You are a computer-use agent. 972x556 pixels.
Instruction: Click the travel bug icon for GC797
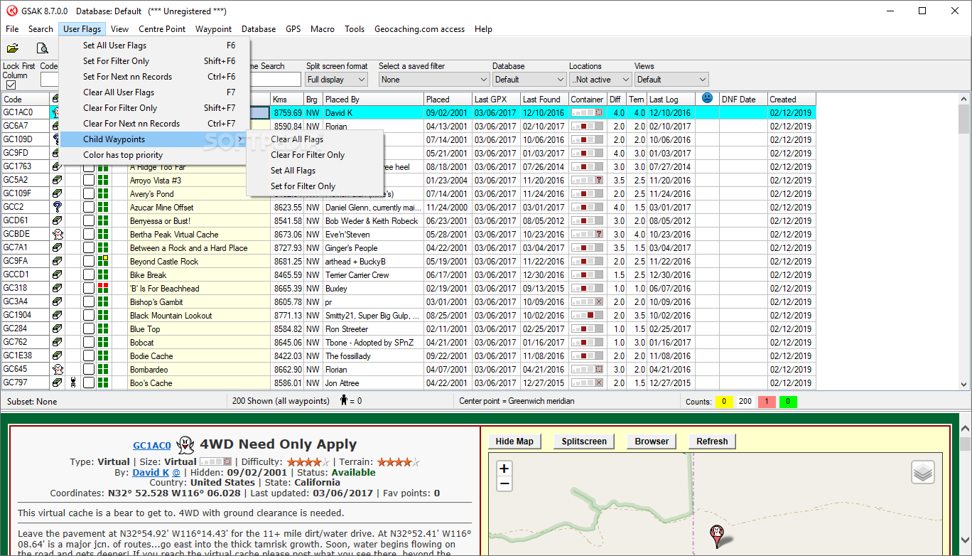pyautogui.click(x=72, y=383)
